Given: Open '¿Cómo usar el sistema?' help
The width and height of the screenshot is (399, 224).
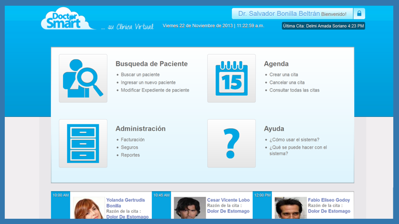Looking at the screenshot, I should (x=294, y=140).
